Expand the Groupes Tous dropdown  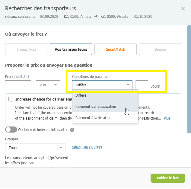coord(35,148)
